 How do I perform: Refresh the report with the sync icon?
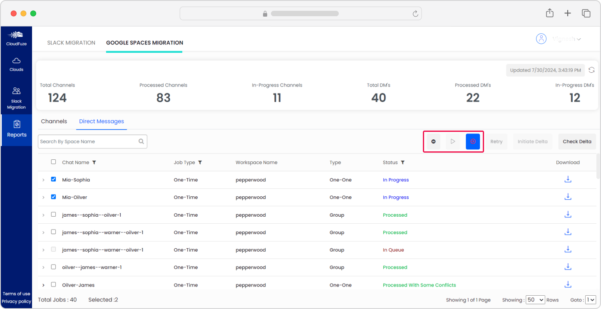coord(591,70)
